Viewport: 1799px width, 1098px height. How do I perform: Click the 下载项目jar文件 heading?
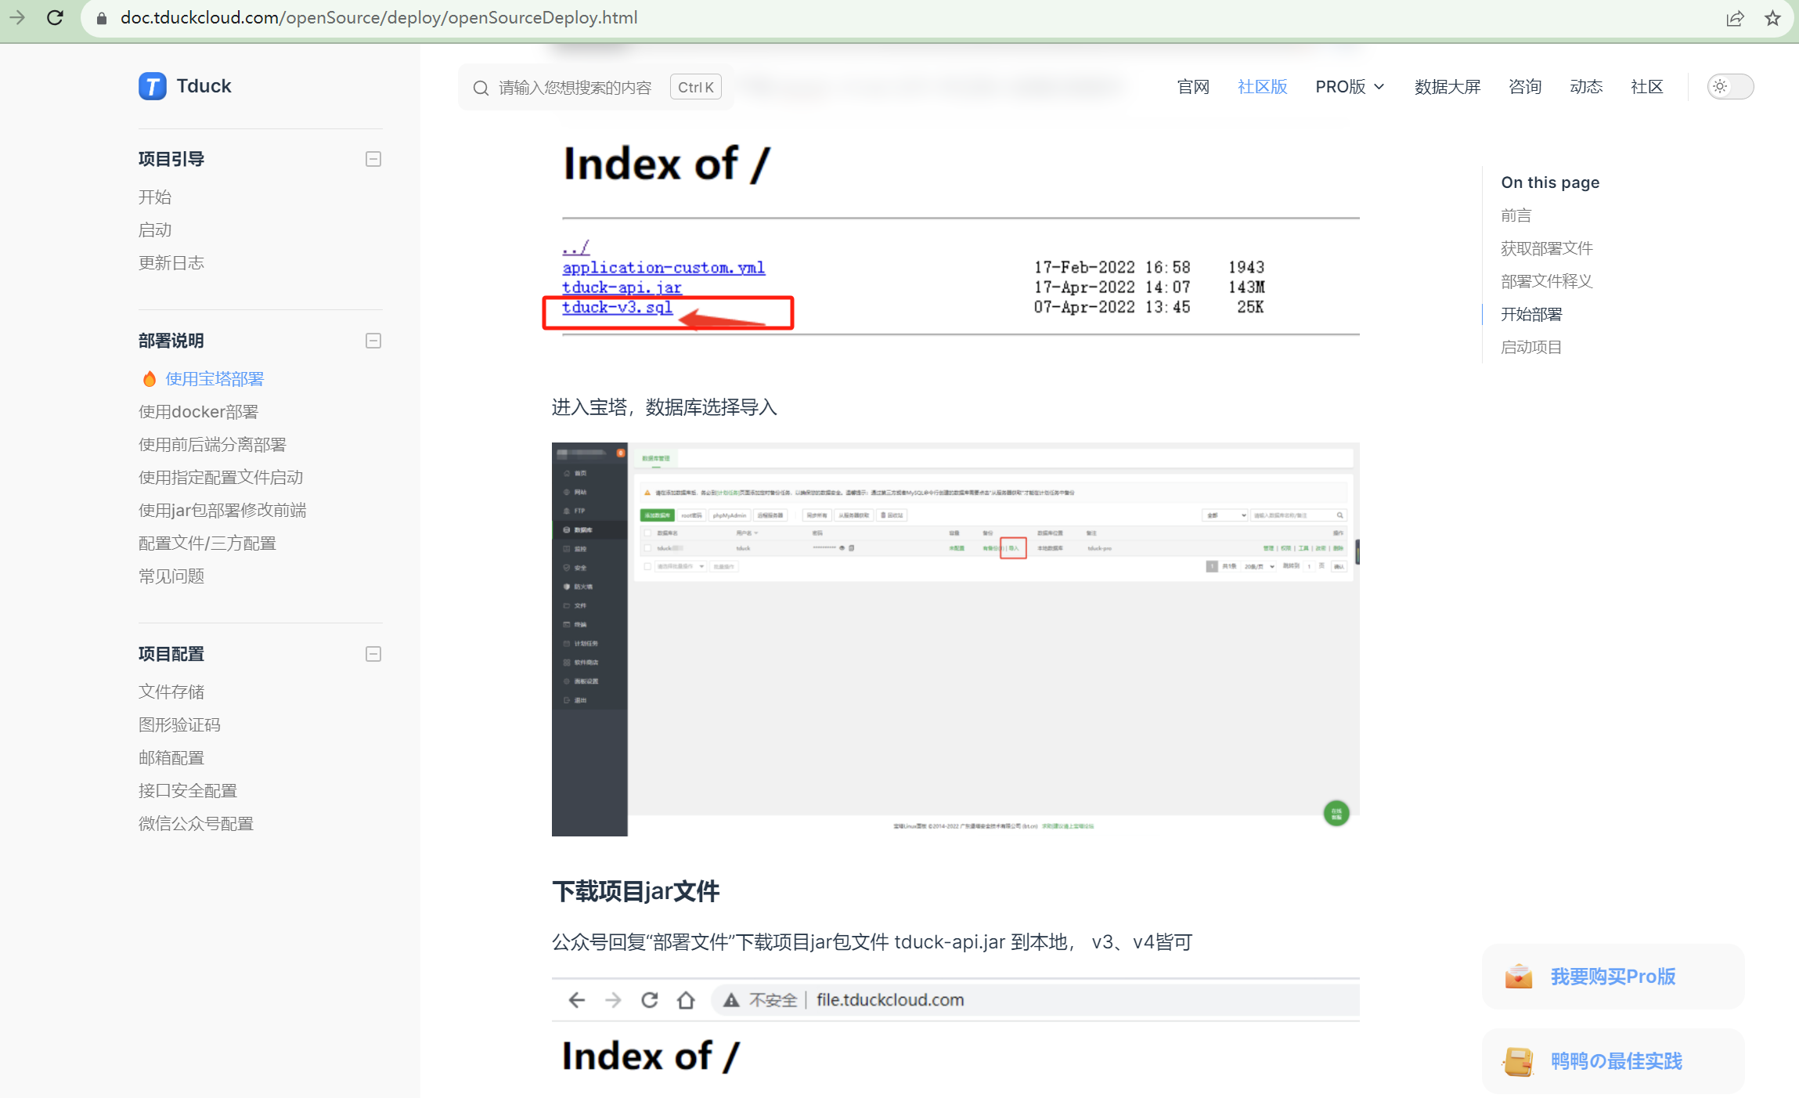pyautogui.click(x=636, y=891)
